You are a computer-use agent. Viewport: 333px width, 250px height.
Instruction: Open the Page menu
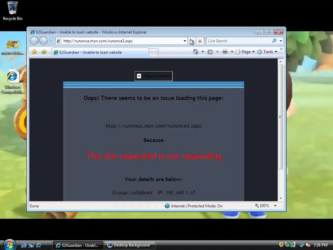[245, 52]
